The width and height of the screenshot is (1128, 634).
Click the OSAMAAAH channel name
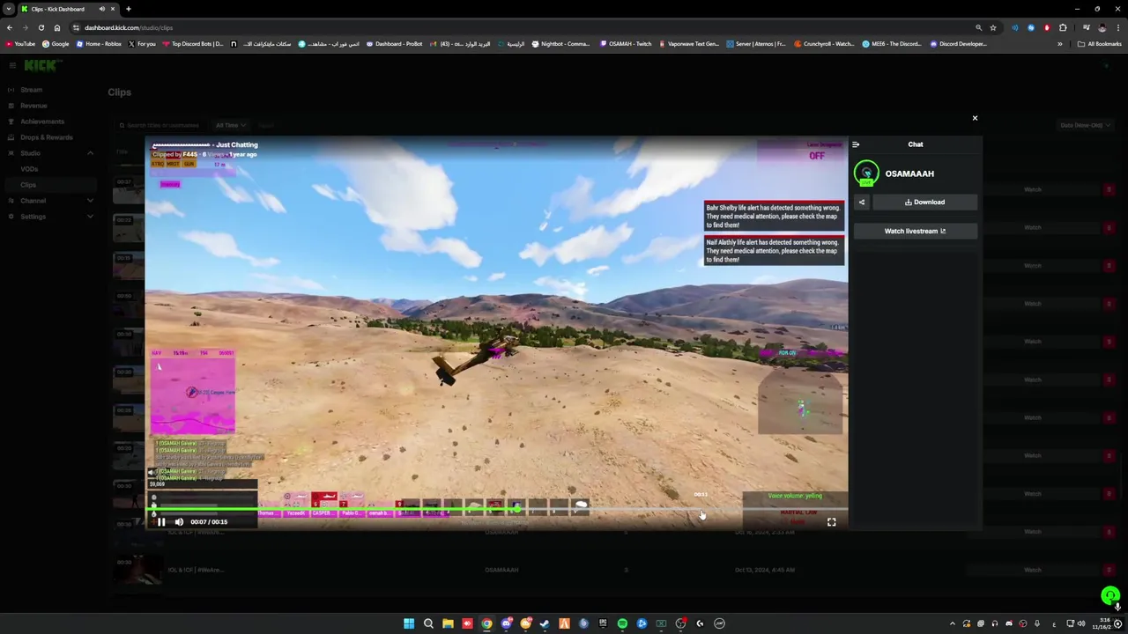click(x=909, y=173)
